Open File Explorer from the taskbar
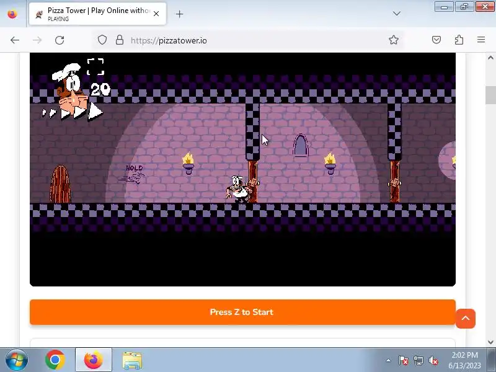The width and height of the screenshot is (496, 372). click(132, 360)
